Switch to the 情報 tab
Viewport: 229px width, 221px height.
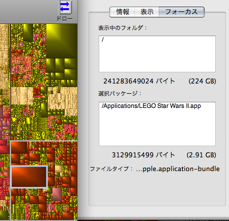(123, 12)
